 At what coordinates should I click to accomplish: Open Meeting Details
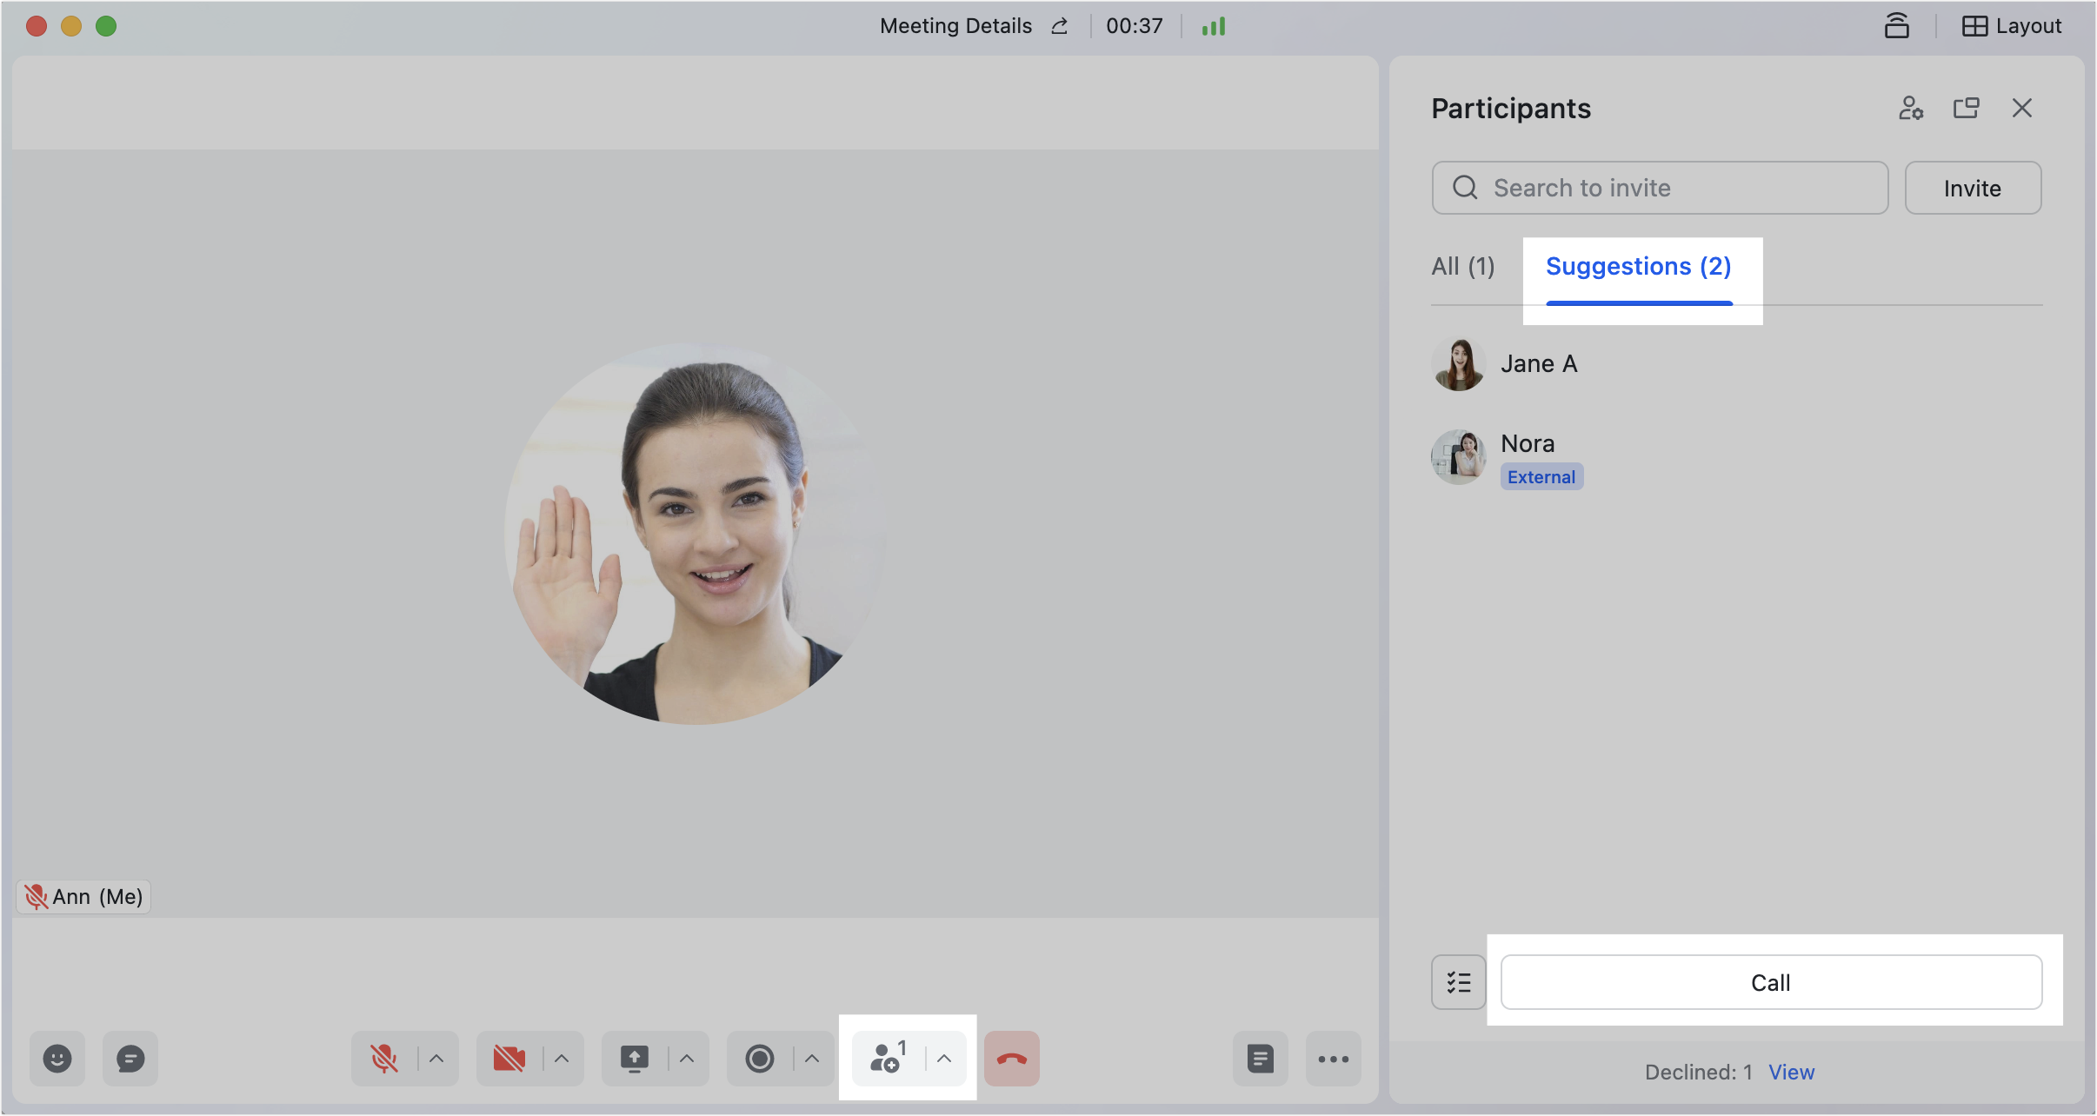[x=955, y=26]
